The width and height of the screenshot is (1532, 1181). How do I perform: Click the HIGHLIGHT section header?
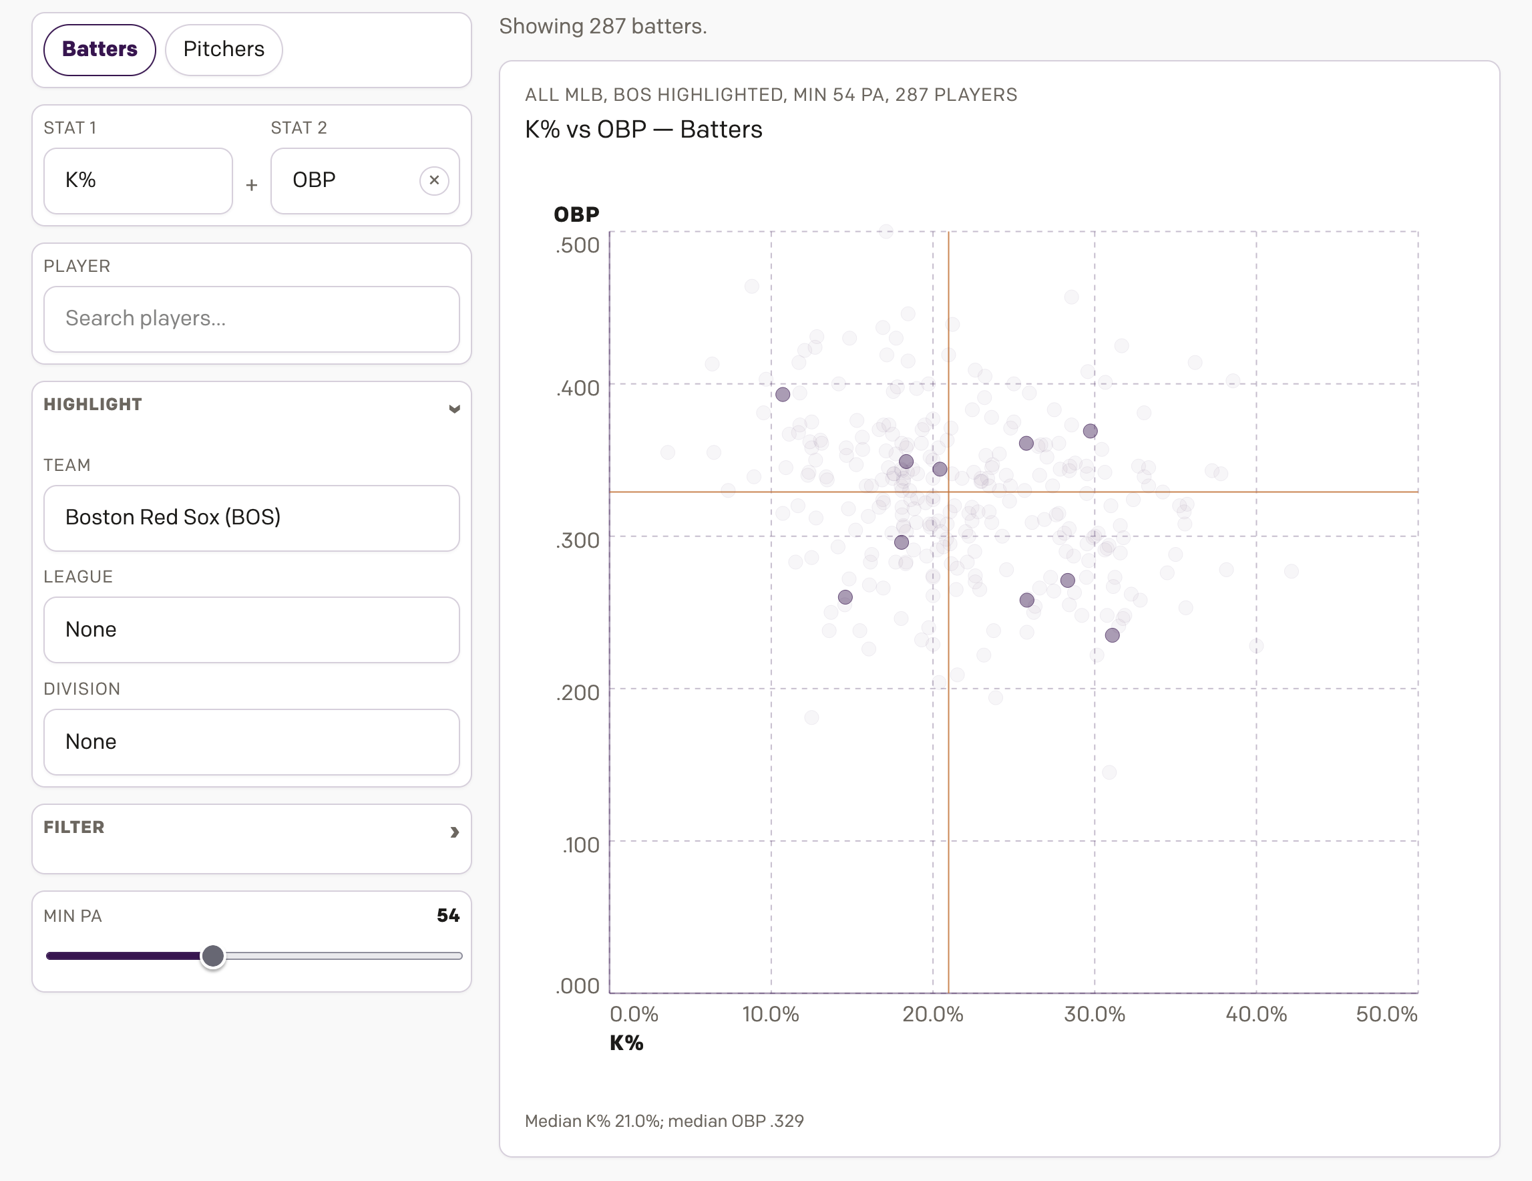click(93, 404)
